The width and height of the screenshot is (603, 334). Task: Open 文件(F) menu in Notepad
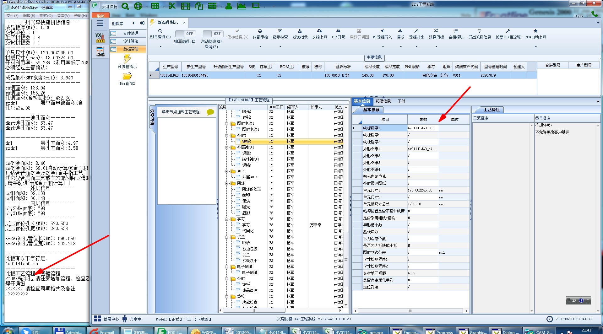tap(13, 15)
